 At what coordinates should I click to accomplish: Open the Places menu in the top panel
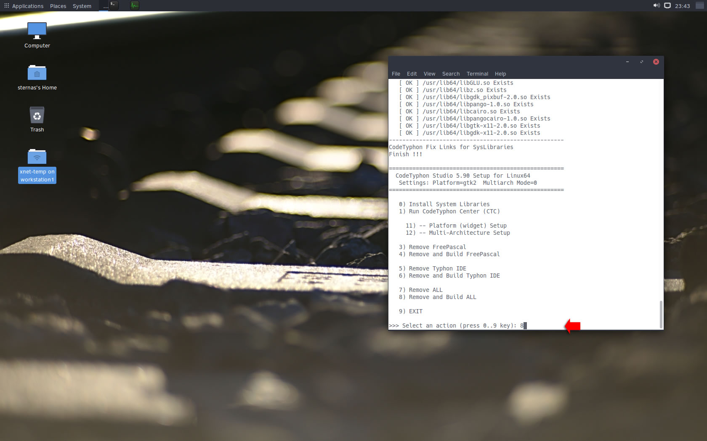[58, 6]
